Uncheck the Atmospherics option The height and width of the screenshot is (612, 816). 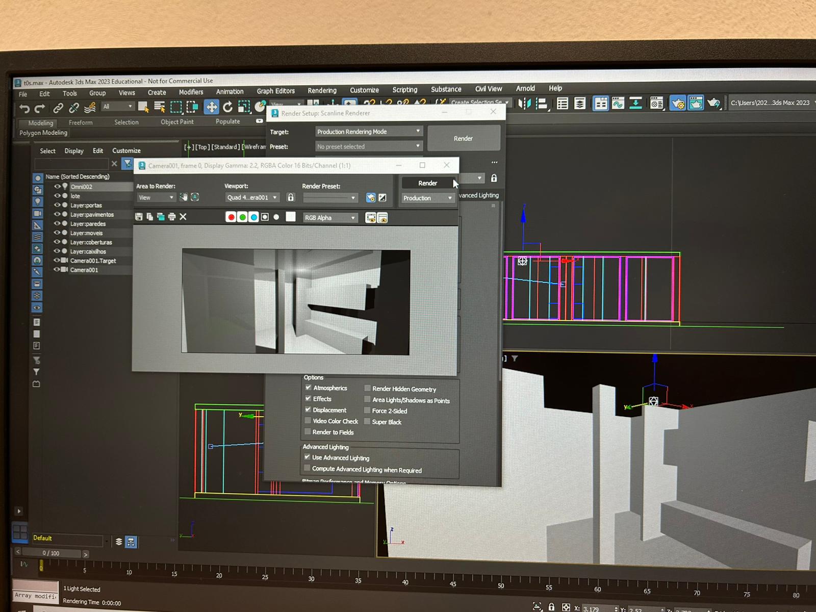pyautogui.click(x=308, y=388)
